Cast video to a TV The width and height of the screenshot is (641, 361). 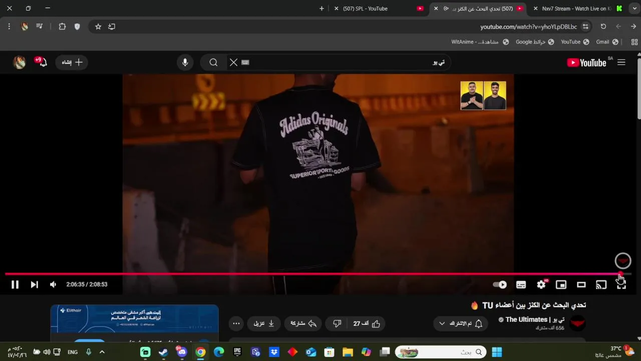601,285
